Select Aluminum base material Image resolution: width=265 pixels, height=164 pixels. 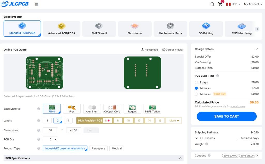pyautogui.click(x=92, y=109)
